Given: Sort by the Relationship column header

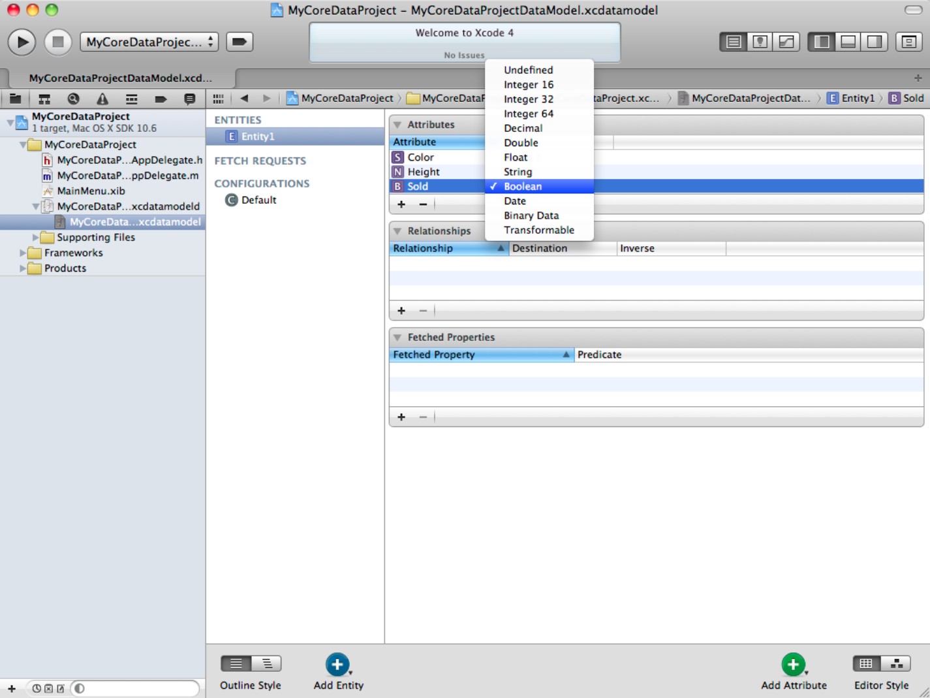Looking at the screenshot, I should tap(449, 248).
